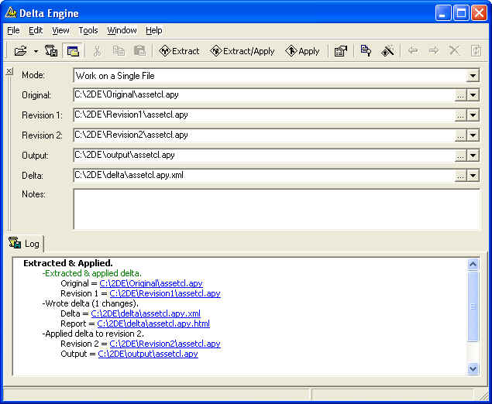Viewport: 492px width, 404px height.
Task: Open the Edit menu
Action: pyautogui.click(x=36, y=30)
